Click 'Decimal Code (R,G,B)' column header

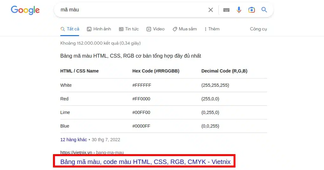224,71
